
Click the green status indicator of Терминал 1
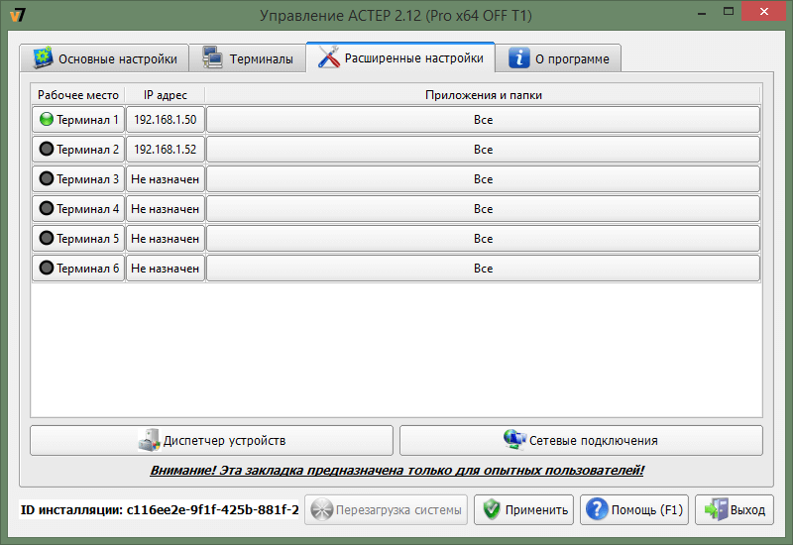(x=46, y=119)
